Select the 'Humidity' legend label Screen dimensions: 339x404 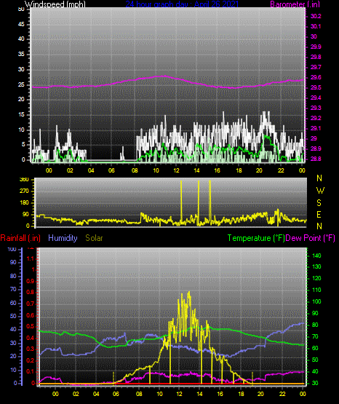click(x=63, y=238)
